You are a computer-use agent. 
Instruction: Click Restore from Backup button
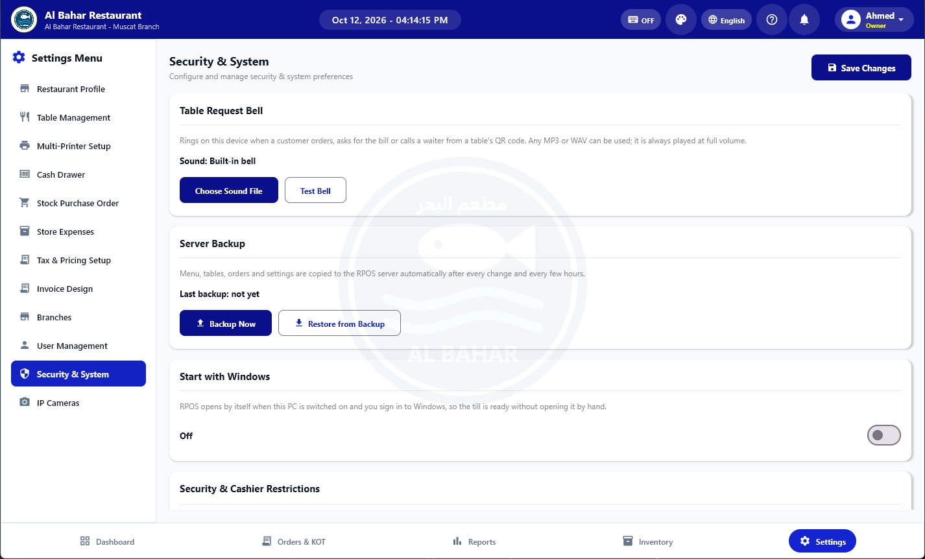click(339, 323)
